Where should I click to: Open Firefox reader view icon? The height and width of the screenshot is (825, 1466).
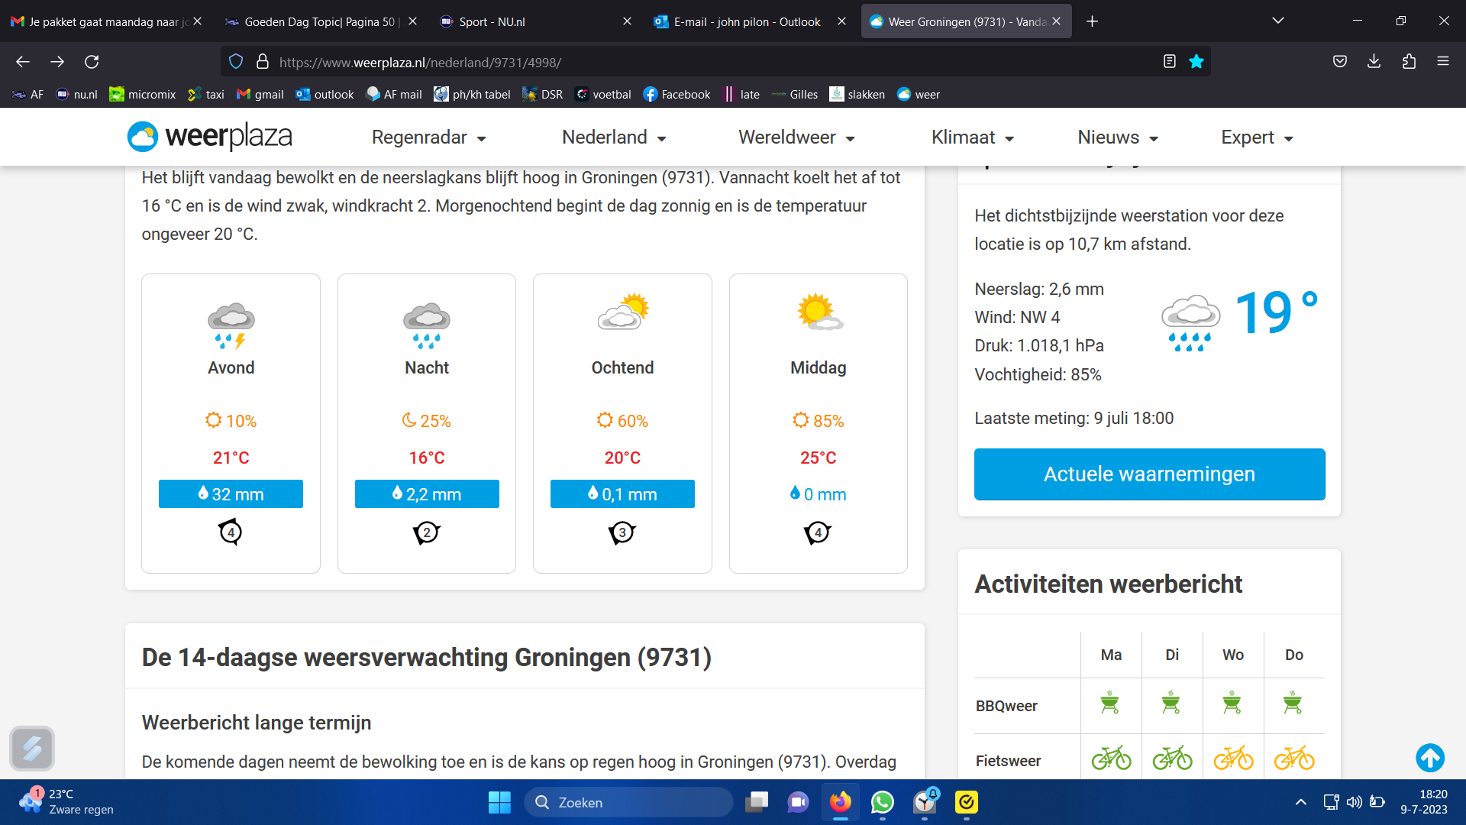[x=1169, y=62]
